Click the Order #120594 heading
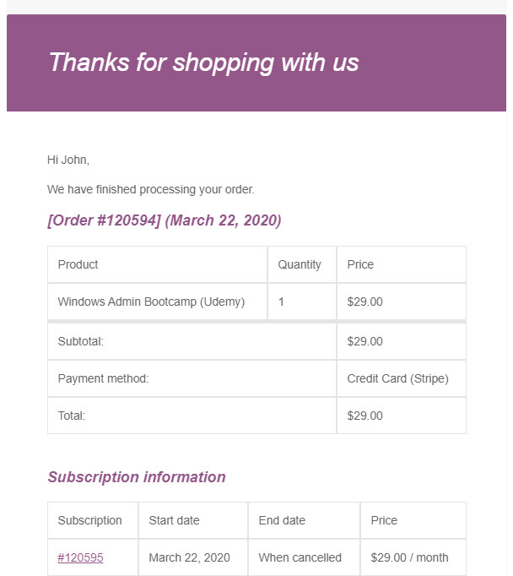Image resolution: width=513 pixels, height=576 pixels. [x=165, y=220]
